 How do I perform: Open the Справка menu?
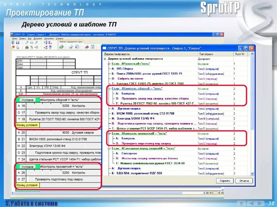coord(60,38)
